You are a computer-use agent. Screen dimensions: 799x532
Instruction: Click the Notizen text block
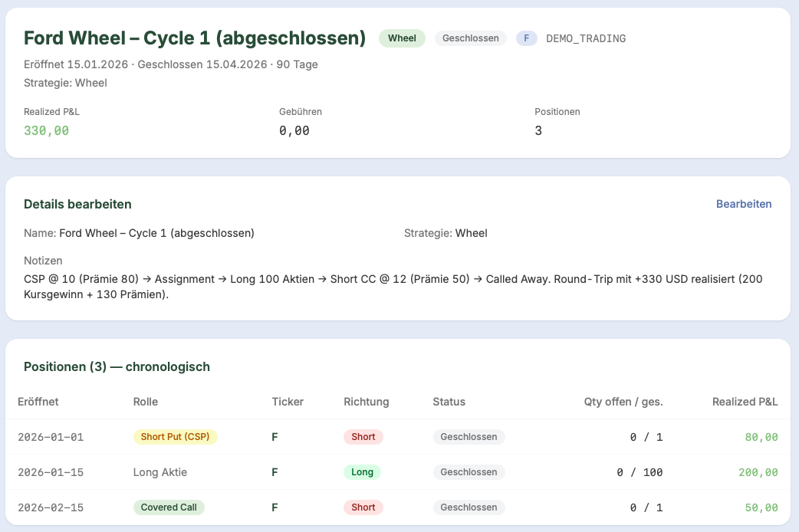click(x=393, y=287)
